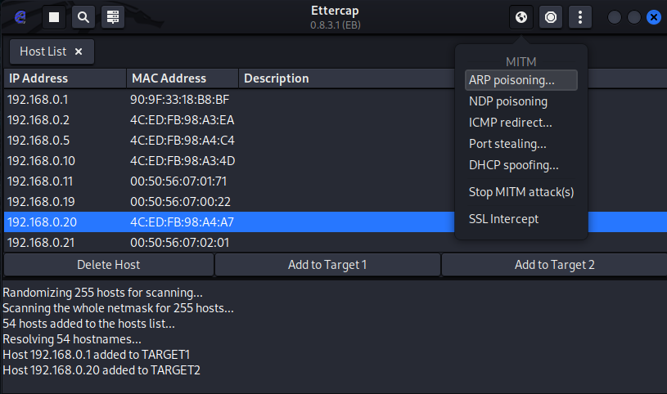667x394 pixels.
Task: Click log line '54 hosts added to the hosts list...'
Action: point(88,324)
